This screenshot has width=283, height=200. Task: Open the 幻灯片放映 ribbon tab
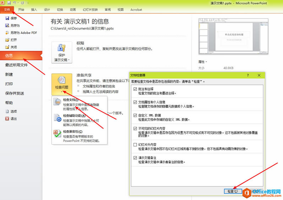tap(90, 10)
